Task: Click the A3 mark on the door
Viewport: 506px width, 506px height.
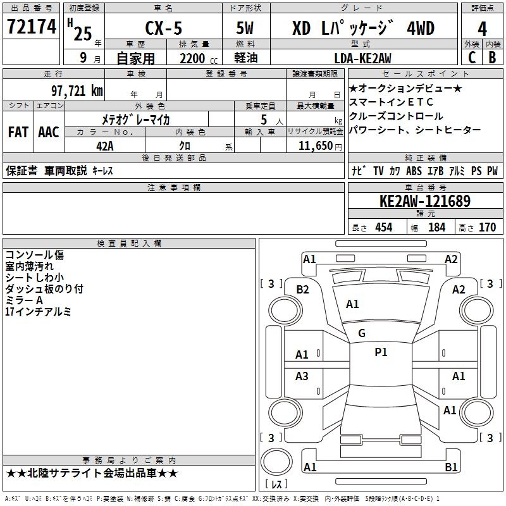Action: 302,376
